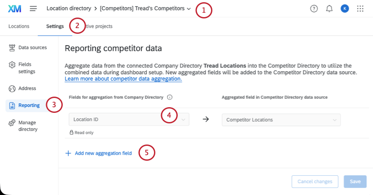Go to Fields settings section

coord(27,68)
